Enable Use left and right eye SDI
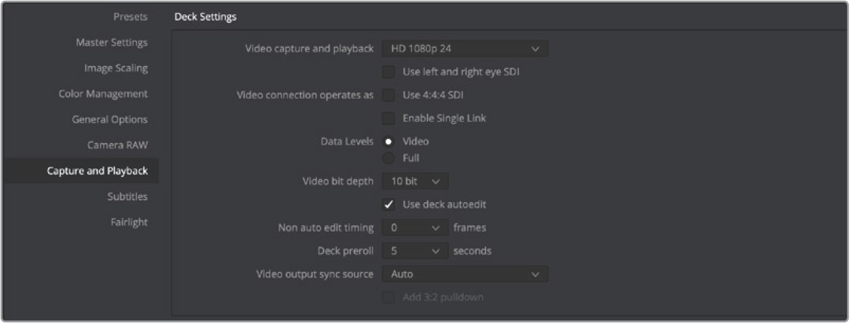Screen dimensions: 850x323 point(389,72)
